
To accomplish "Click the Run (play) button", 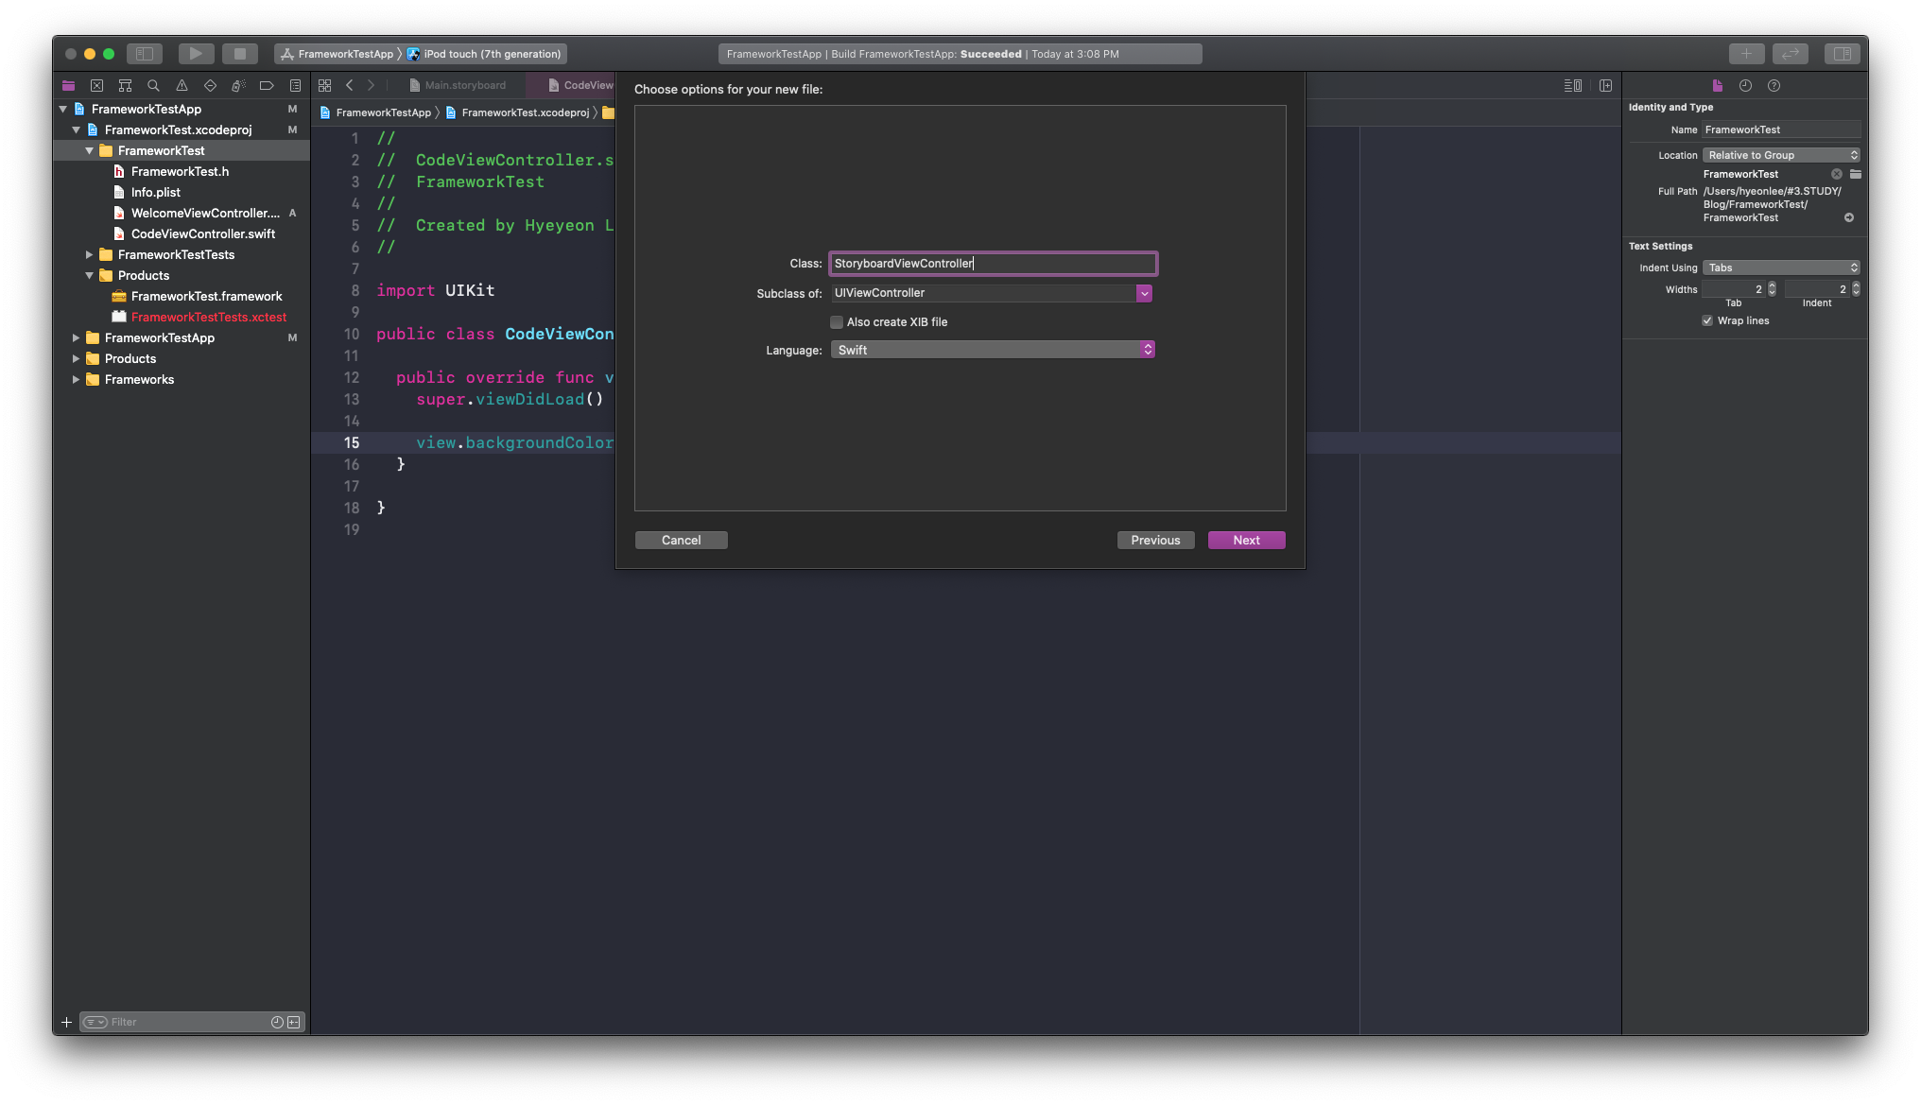I will 196,54.
